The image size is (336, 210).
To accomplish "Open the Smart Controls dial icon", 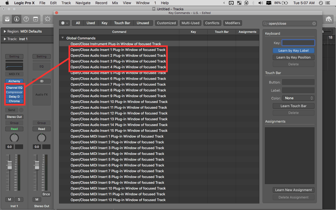I will pos(48,19).
